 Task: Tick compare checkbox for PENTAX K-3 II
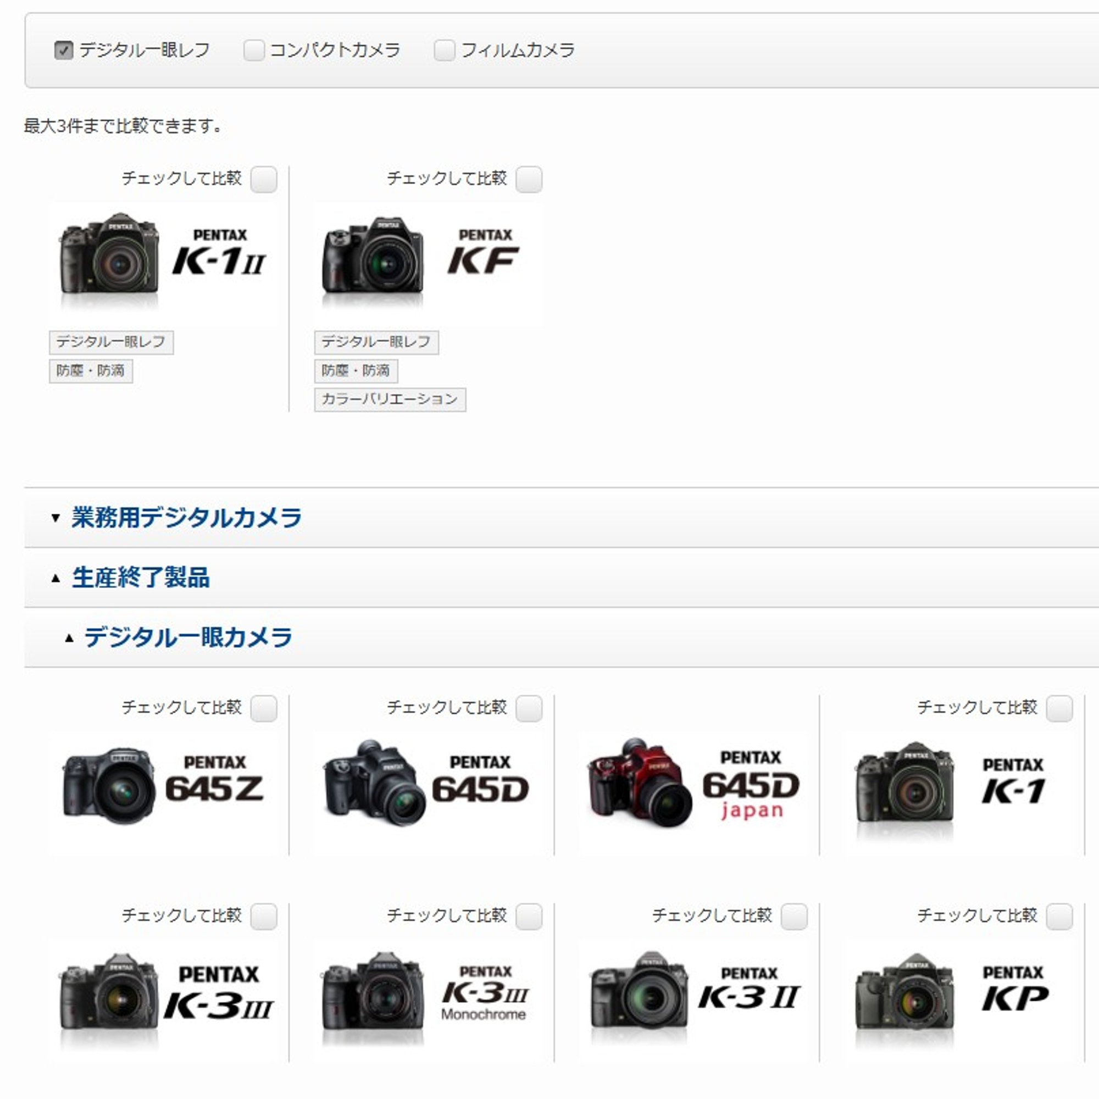[794, 917]
